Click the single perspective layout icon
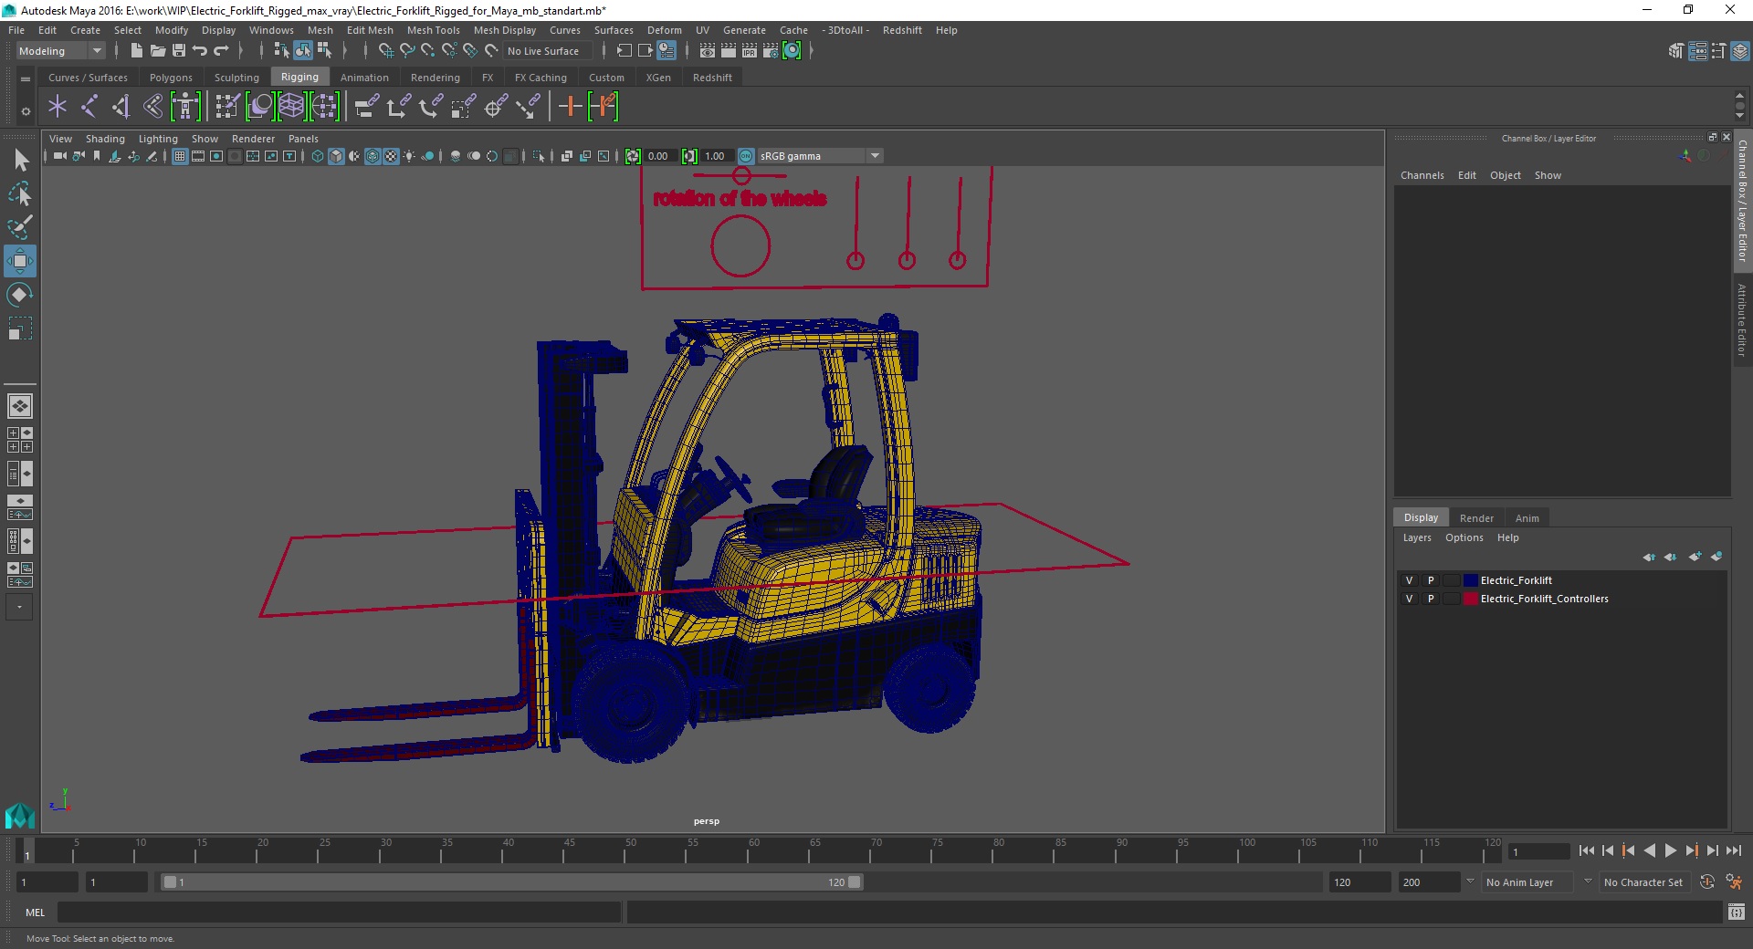Image resolution: width=1753 pixels, height=949 pixels. tap(20, 406)
